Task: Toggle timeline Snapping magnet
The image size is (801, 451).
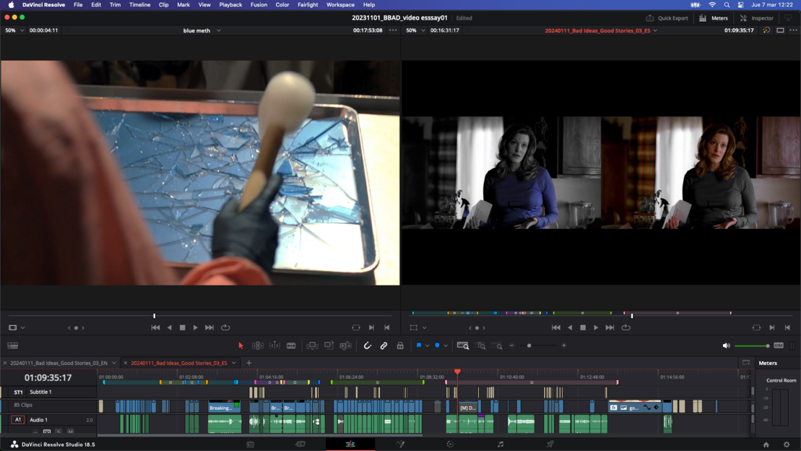Action: [367, 346]
